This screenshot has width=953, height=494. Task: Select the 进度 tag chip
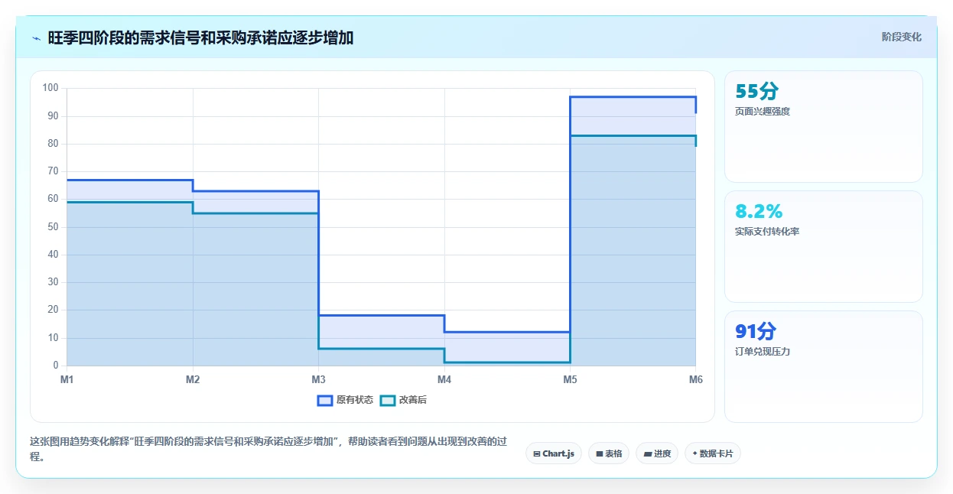(657, 453)
